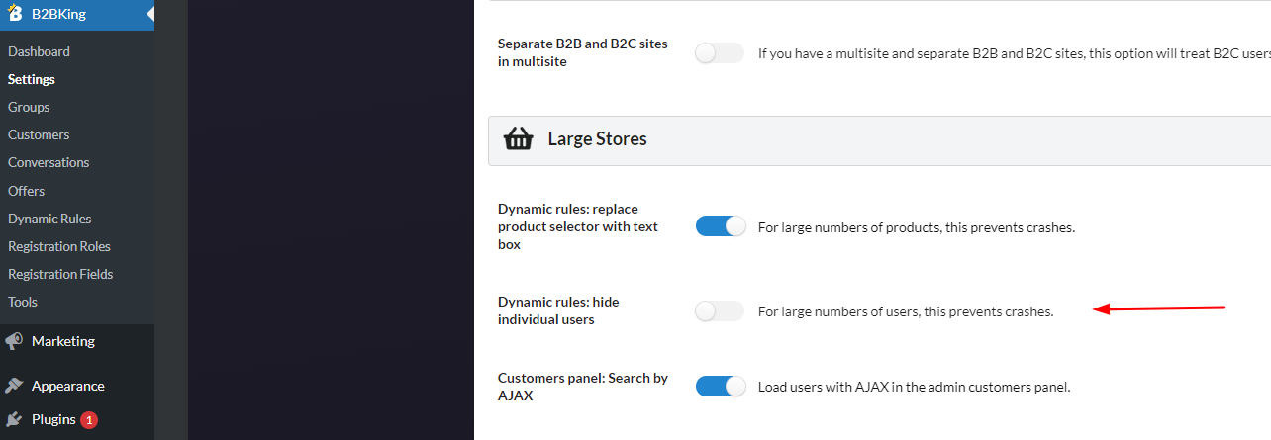Open the B2BKing menu header
The width and height of the screenshot is (1271, 440).
click(x=77, y=15)
